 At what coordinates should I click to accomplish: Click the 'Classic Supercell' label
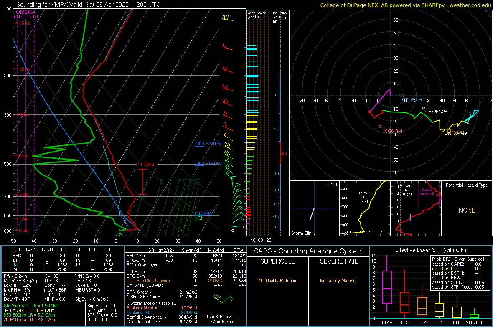pos(427,192)
